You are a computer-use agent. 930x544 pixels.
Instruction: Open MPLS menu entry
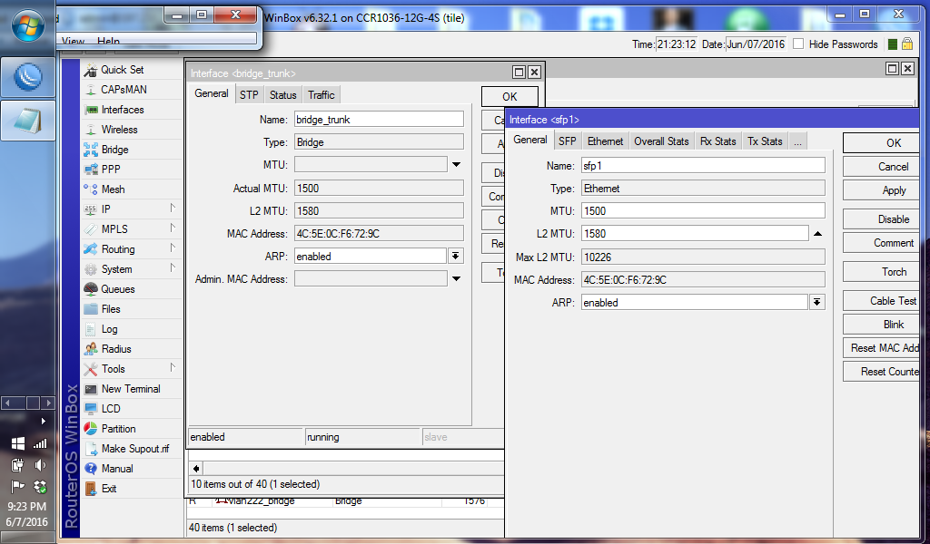tap(131, 229)
